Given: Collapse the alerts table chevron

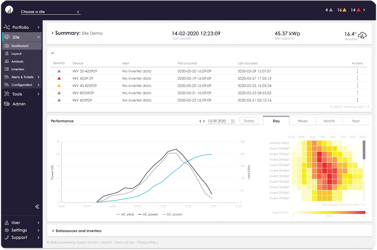Looking at the screenshot, I should (x=53, y=53).
